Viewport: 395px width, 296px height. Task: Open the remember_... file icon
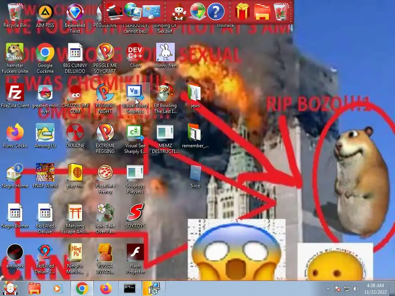195,136
